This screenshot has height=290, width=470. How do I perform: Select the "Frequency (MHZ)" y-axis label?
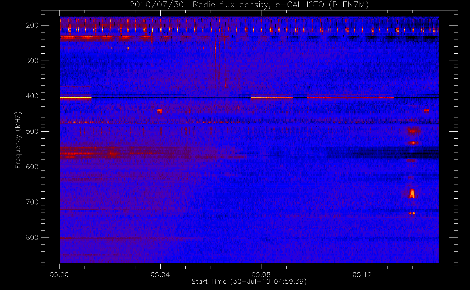click(x=18, y=140)
